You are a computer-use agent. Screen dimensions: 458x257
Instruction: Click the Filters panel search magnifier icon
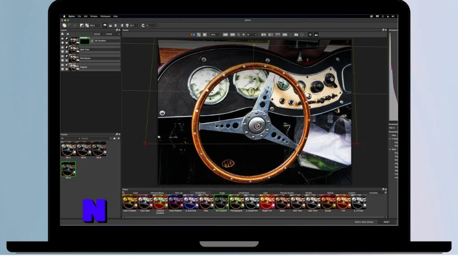pyautogui.click(x=123, y=193)
